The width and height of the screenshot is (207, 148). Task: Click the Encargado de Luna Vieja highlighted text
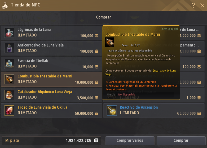[141, 72]
